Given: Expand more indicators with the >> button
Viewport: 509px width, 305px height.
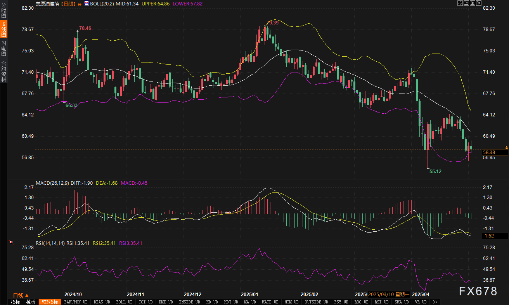Looking at the screenshot, I should coord(435,302).
